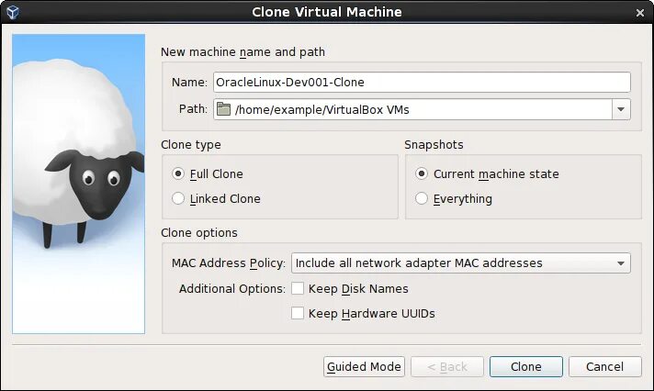Click the 'New machine name and path' heading
Image resolution: width=654 pixels, height=391 pixels.
tap(242, 52)
